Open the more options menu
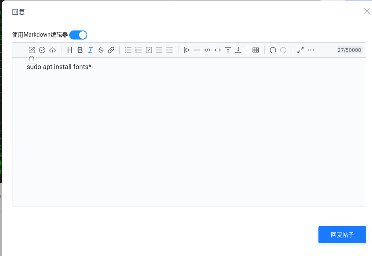The width and height of the screenshot is (372, 256). coord(311,50)
